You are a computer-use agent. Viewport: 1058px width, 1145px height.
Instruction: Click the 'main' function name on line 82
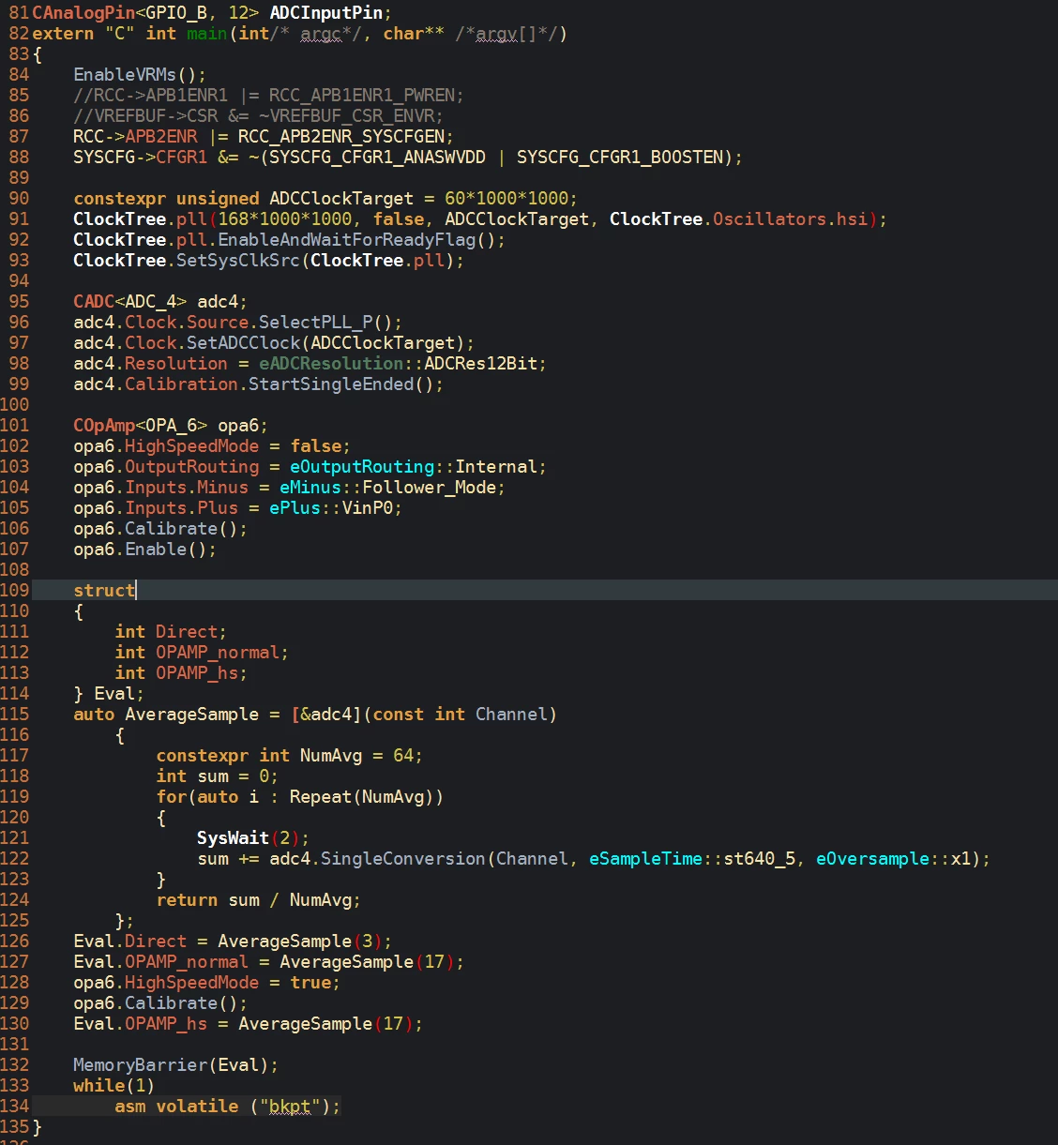coord(206,33)
